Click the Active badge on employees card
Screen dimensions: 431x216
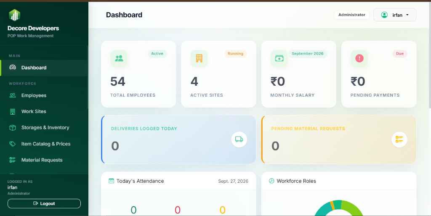(157, 53)
